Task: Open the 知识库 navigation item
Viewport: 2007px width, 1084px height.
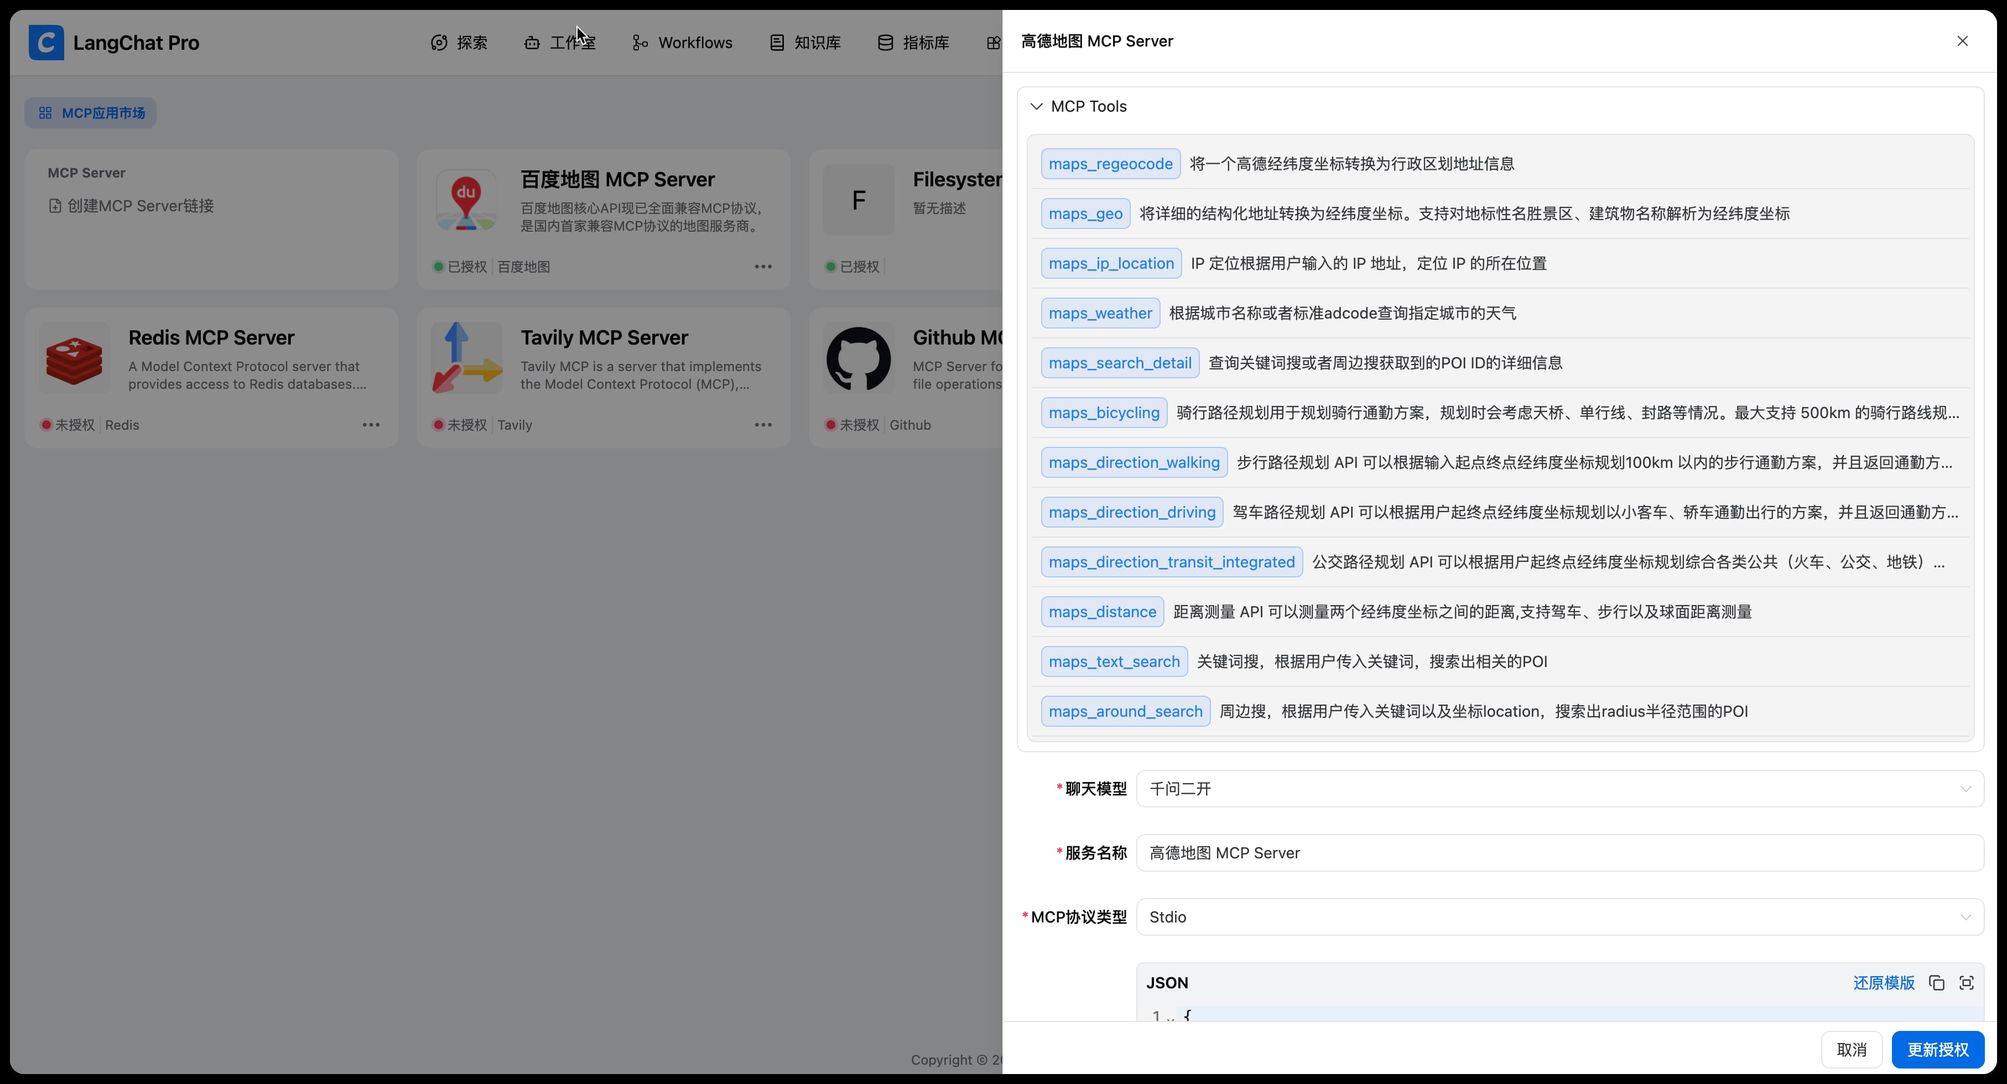Action: click(805, 43)
